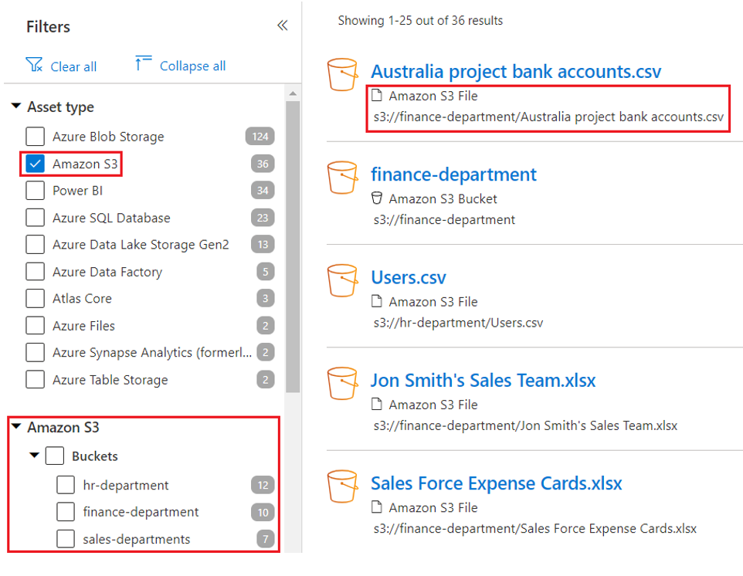Click the s3://hr-department/Users.csv path text
The width and height of the screenshot is (743, 576).
click(x=458, y=323)
